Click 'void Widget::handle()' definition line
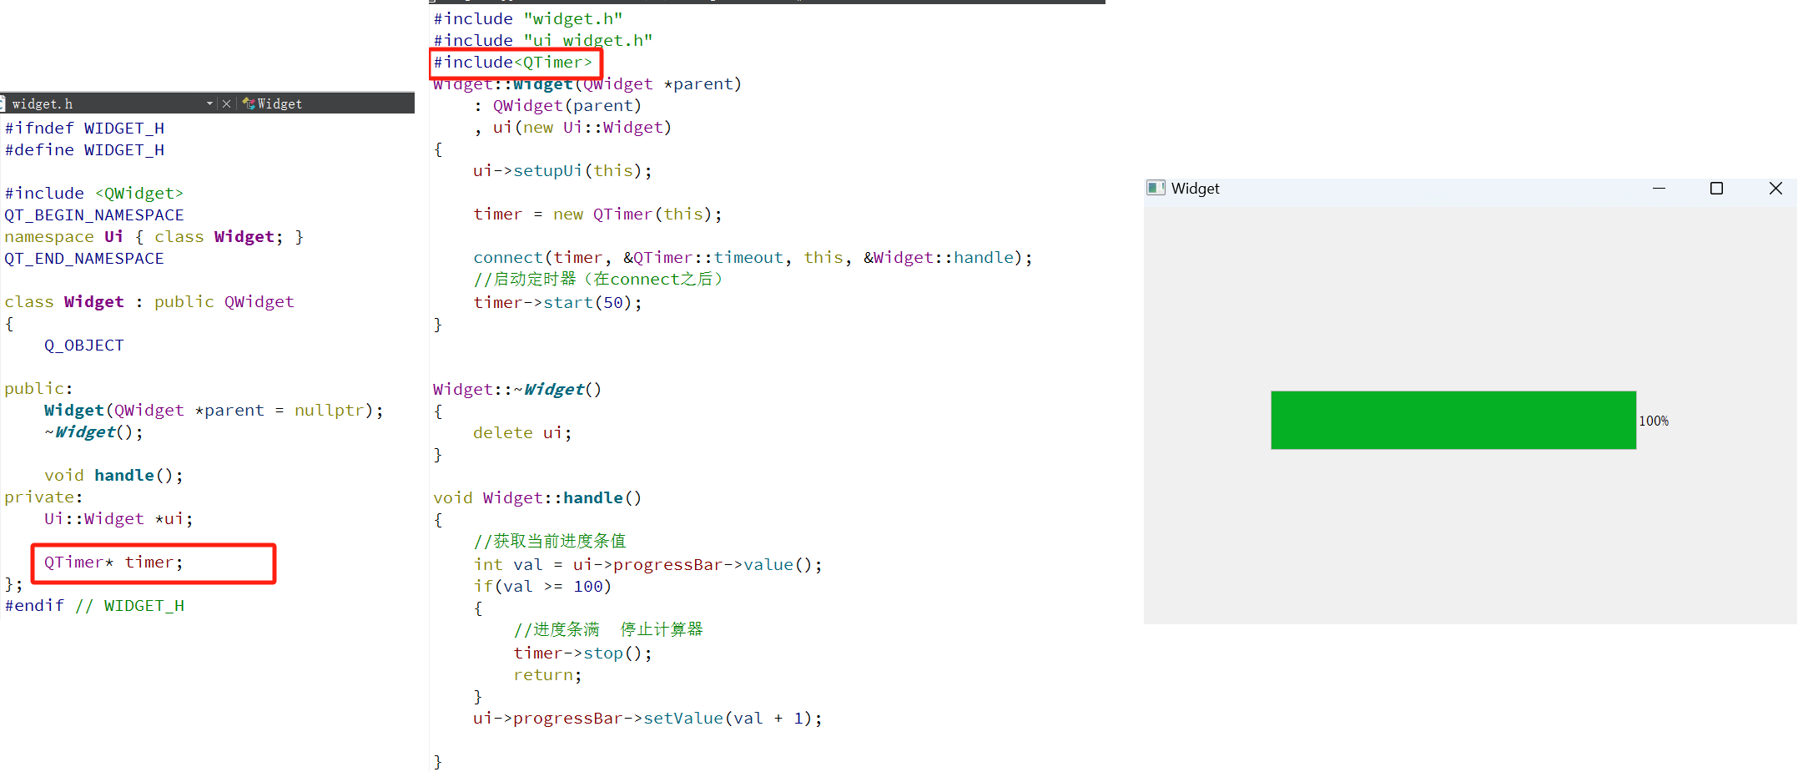Screen dimensions: 1803x772 pyautogui.click(x=537, y=497)
